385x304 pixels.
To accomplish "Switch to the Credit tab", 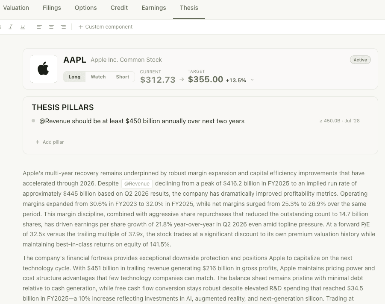I will pos(119,8).
